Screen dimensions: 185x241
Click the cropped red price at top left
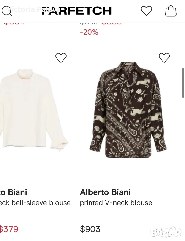click(14, 24)
